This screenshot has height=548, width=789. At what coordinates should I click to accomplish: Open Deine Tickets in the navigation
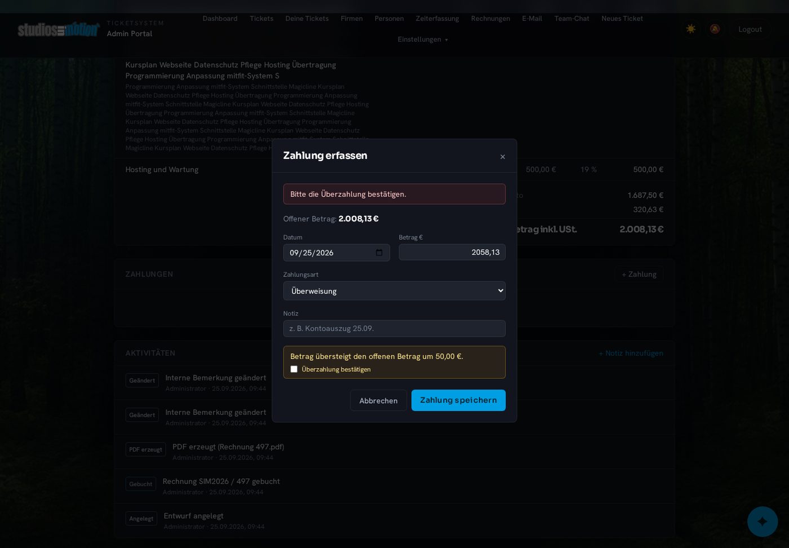point(307,19)
